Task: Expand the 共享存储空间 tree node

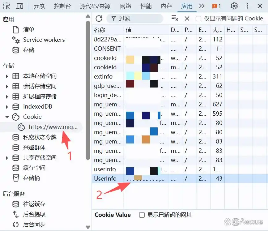Action: pos(7,158)
